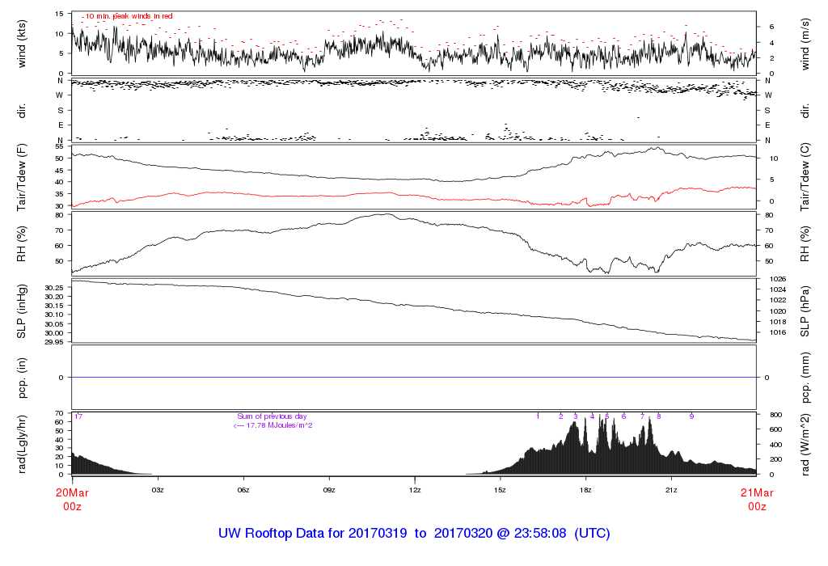This screenshot has height=566, width=828.
Task: Click the Tair/Tdew (C) axis label
Action: pyautogui.click(x=806, y=177)
